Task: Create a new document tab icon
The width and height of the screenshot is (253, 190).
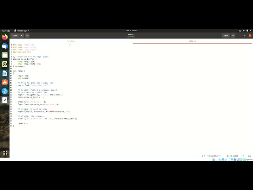Action: [27, 36]
